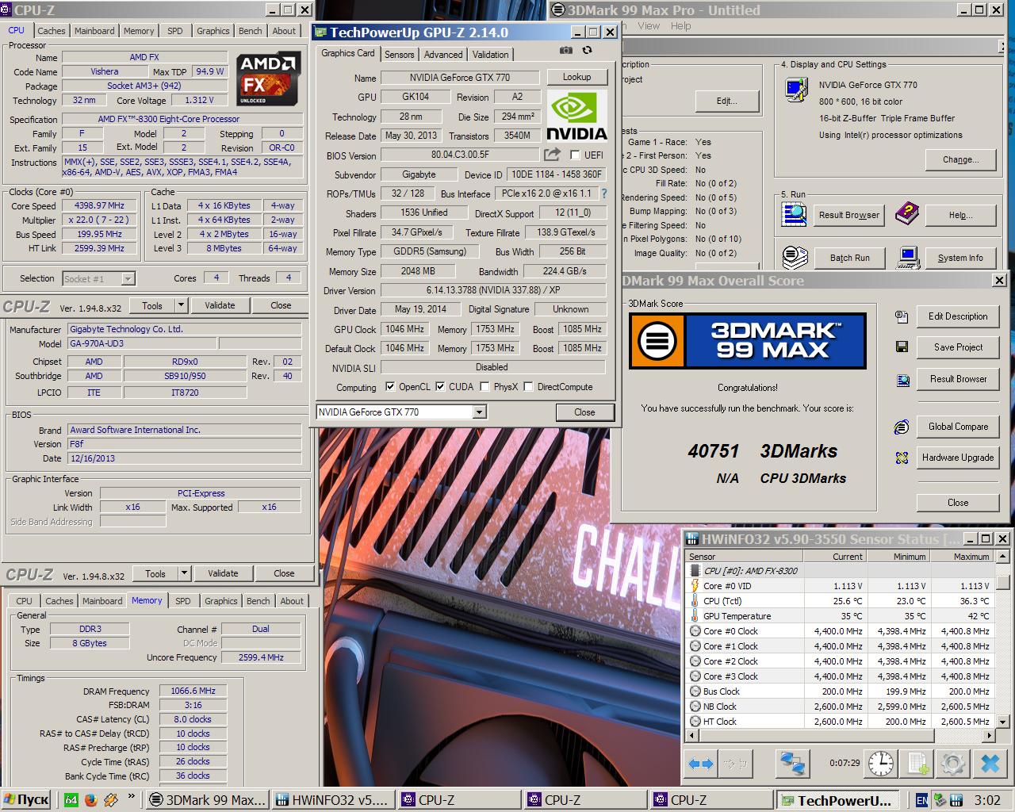Click the Edit Description document icon
The height and width of the screenshot is (812, 1015).
902,316
